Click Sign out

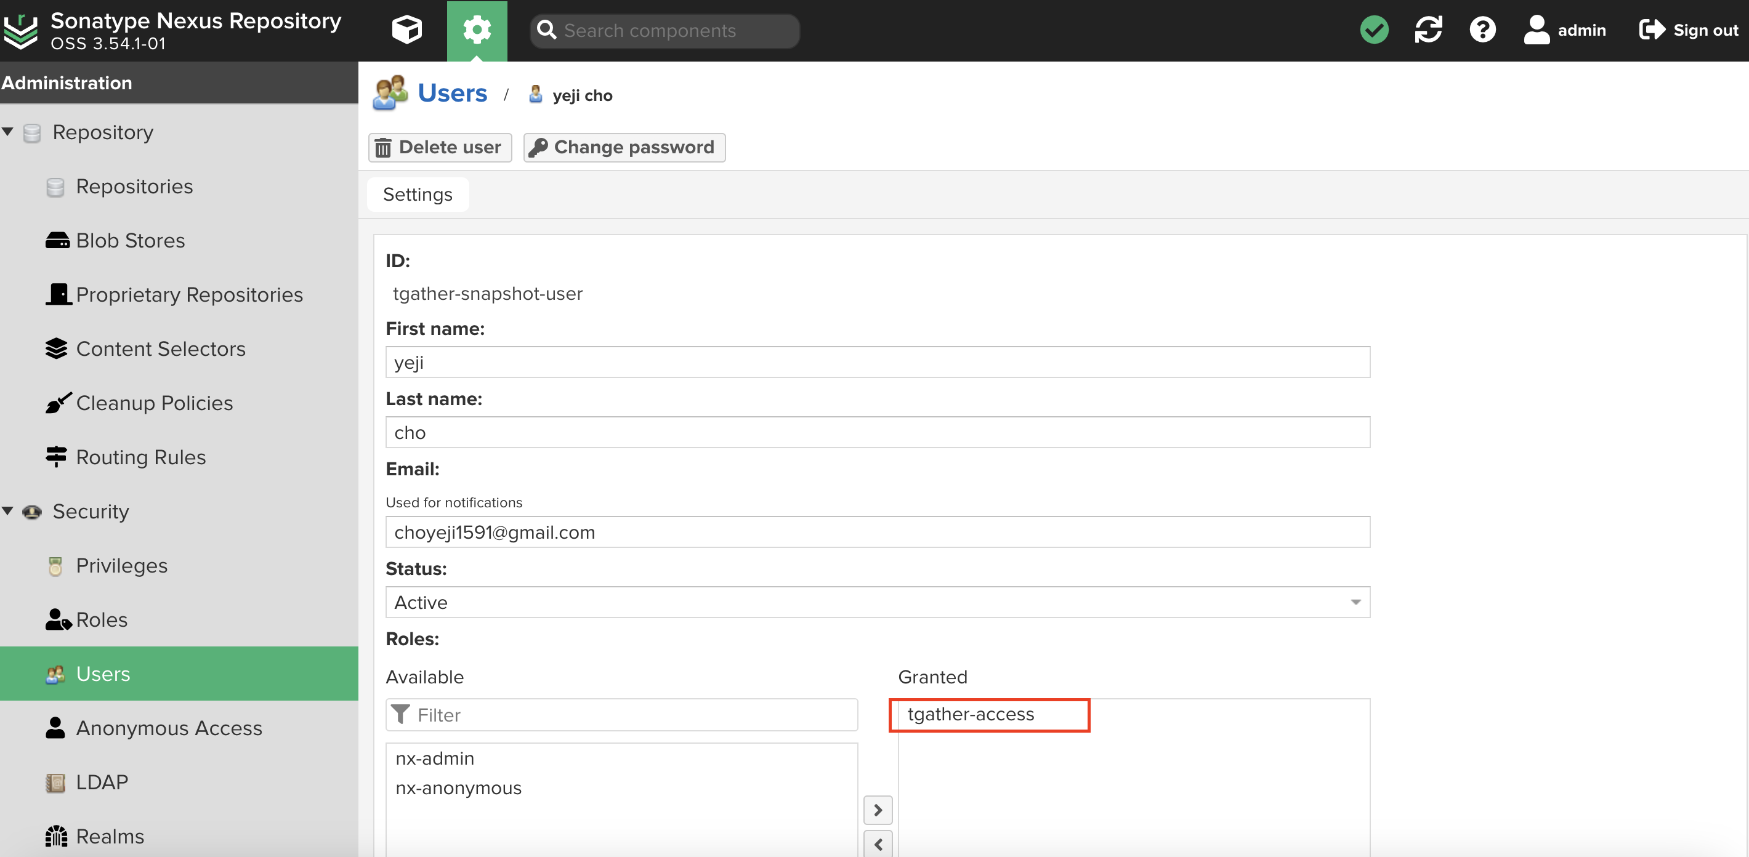click(1688, 30)
